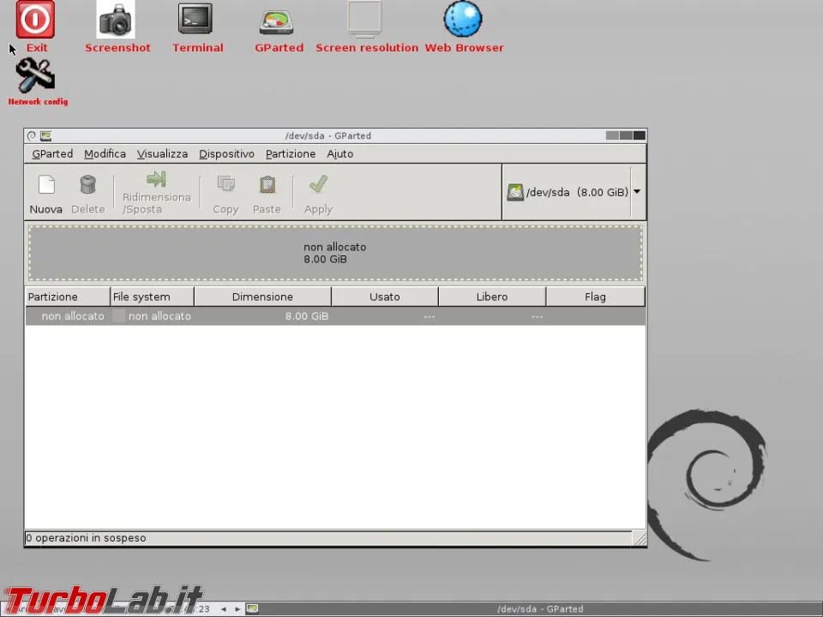823x617 pixels.
Task: Click the Dimensione column header
Action: (262, 297)
